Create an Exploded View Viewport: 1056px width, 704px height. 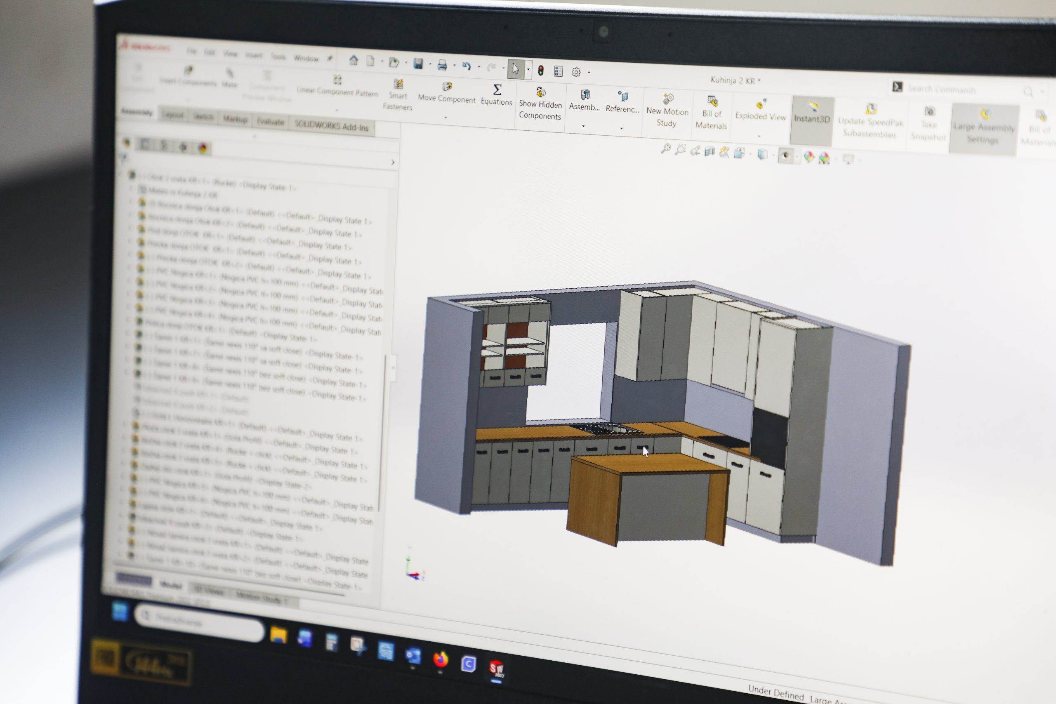pos(761,110)
